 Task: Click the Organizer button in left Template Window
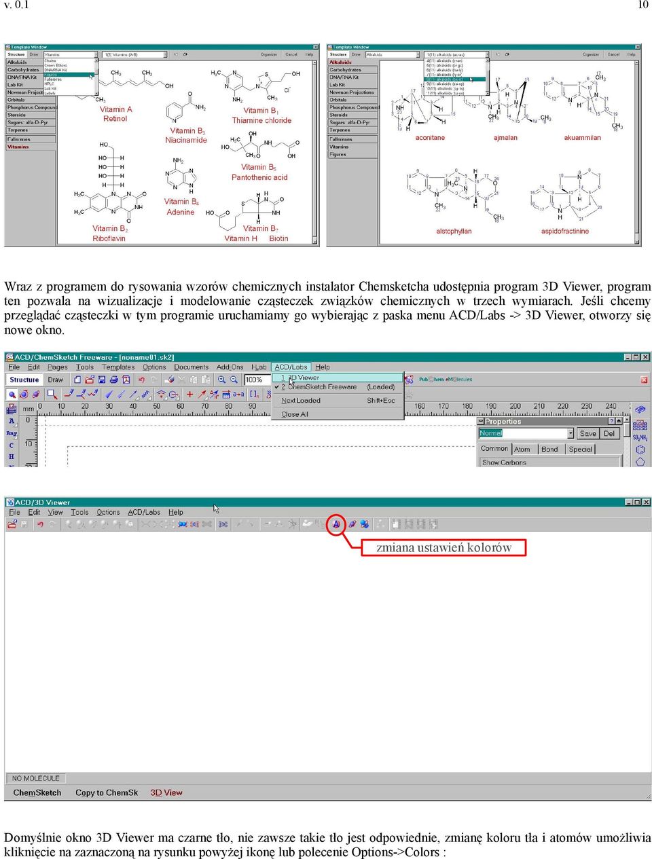[x=269, y=54]
